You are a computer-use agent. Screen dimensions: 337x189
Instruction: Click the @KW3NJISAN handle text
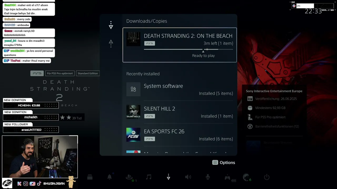point(54,184)
